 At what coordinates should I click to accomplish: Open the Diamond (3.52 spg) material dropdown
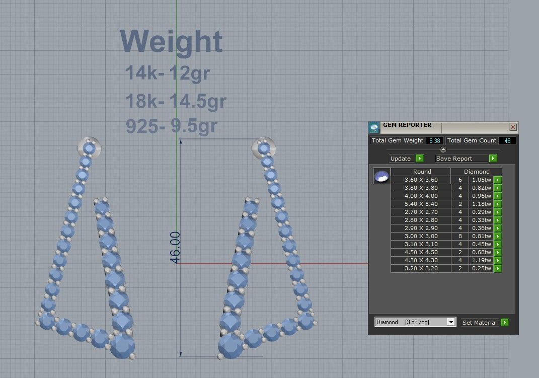[450, 322]
